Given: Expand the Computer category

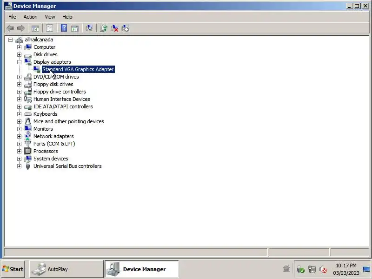Looking at the screenshot, I should click(x=19, y=47).
